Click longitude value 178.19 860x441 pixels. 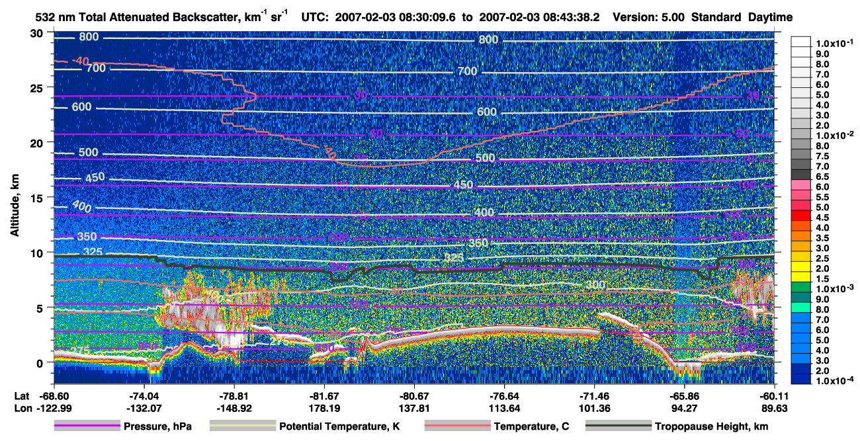[324, 409]
